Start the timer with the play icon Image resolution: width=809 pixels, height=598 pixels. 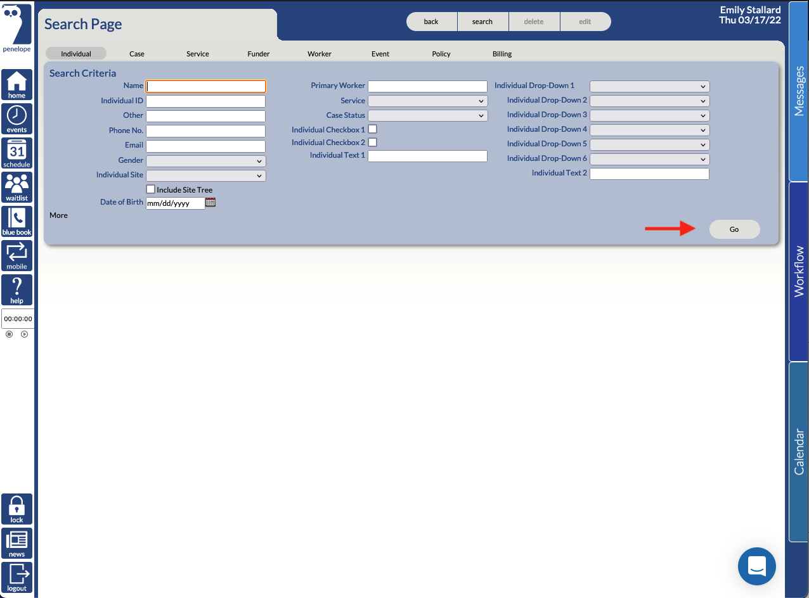point(24,334)
